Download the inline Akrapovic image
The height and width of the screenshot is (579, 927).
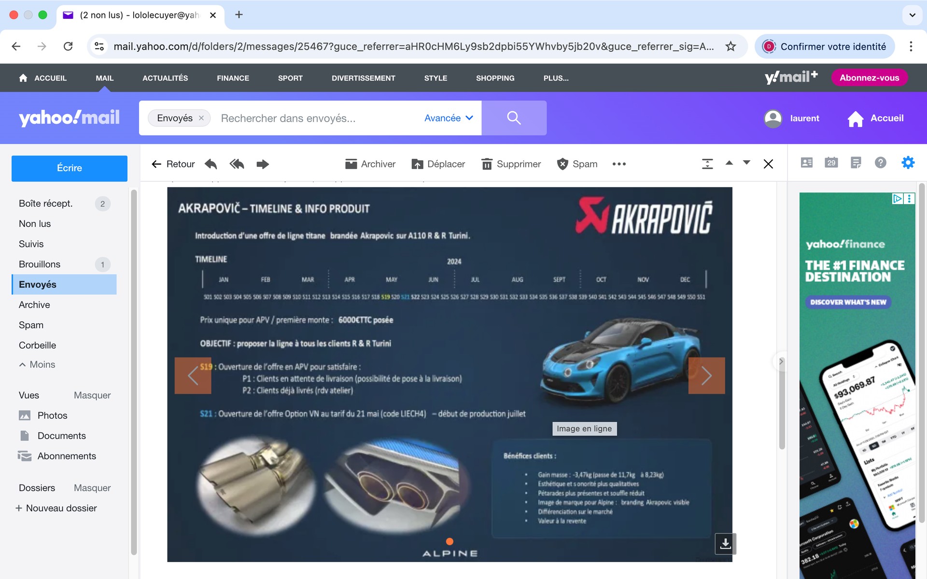pyautogui.click(x=725, y=544)
